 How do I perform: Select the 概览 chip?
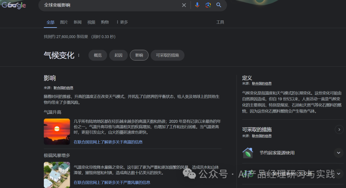pos(98,55)
